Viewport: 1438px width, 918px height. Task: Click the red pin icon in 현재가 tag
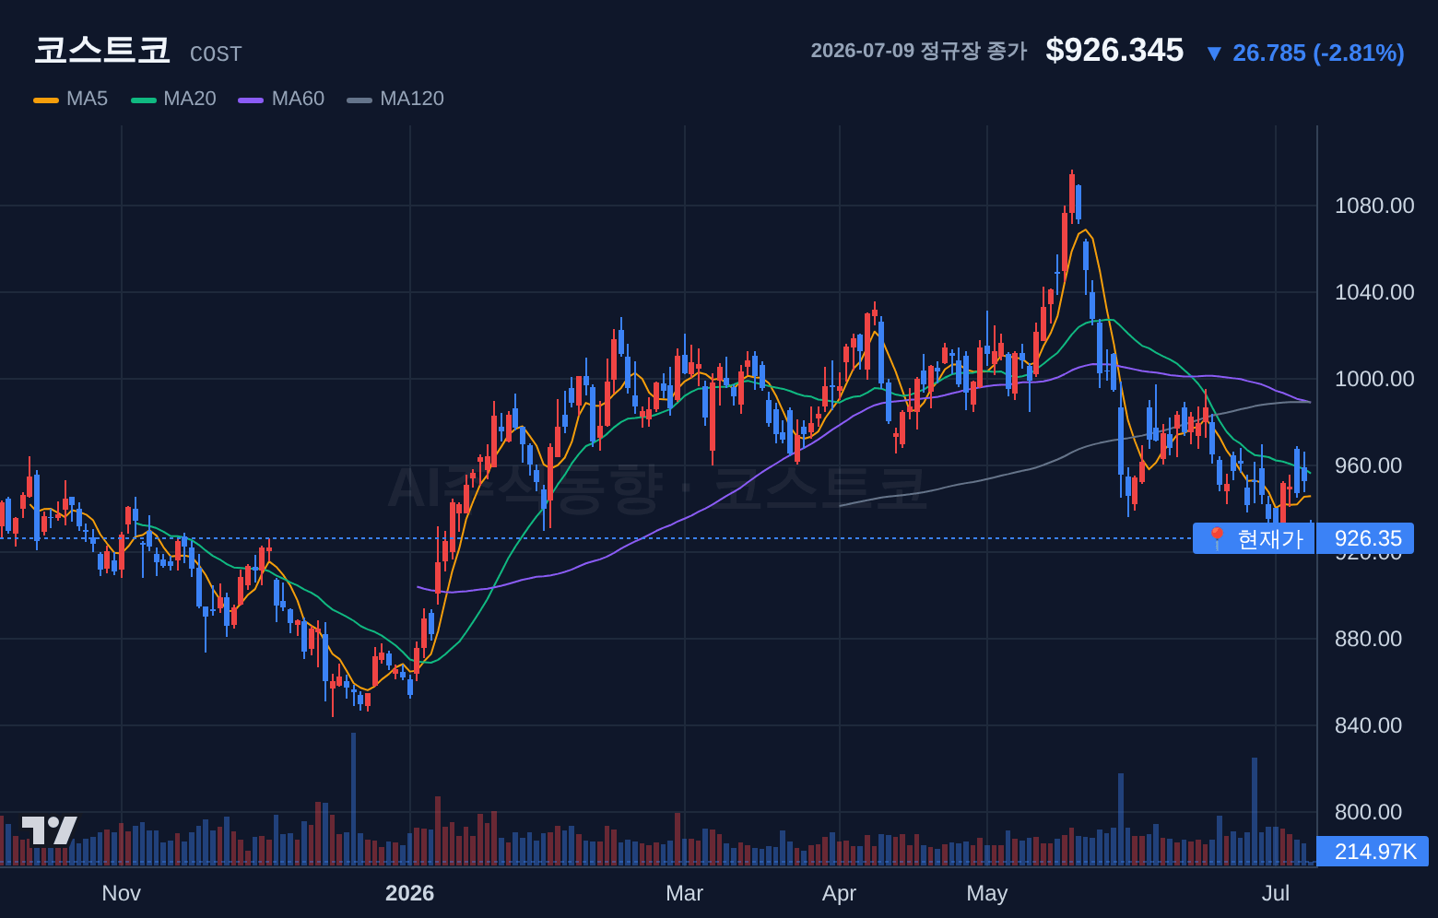coord(1216,538)
